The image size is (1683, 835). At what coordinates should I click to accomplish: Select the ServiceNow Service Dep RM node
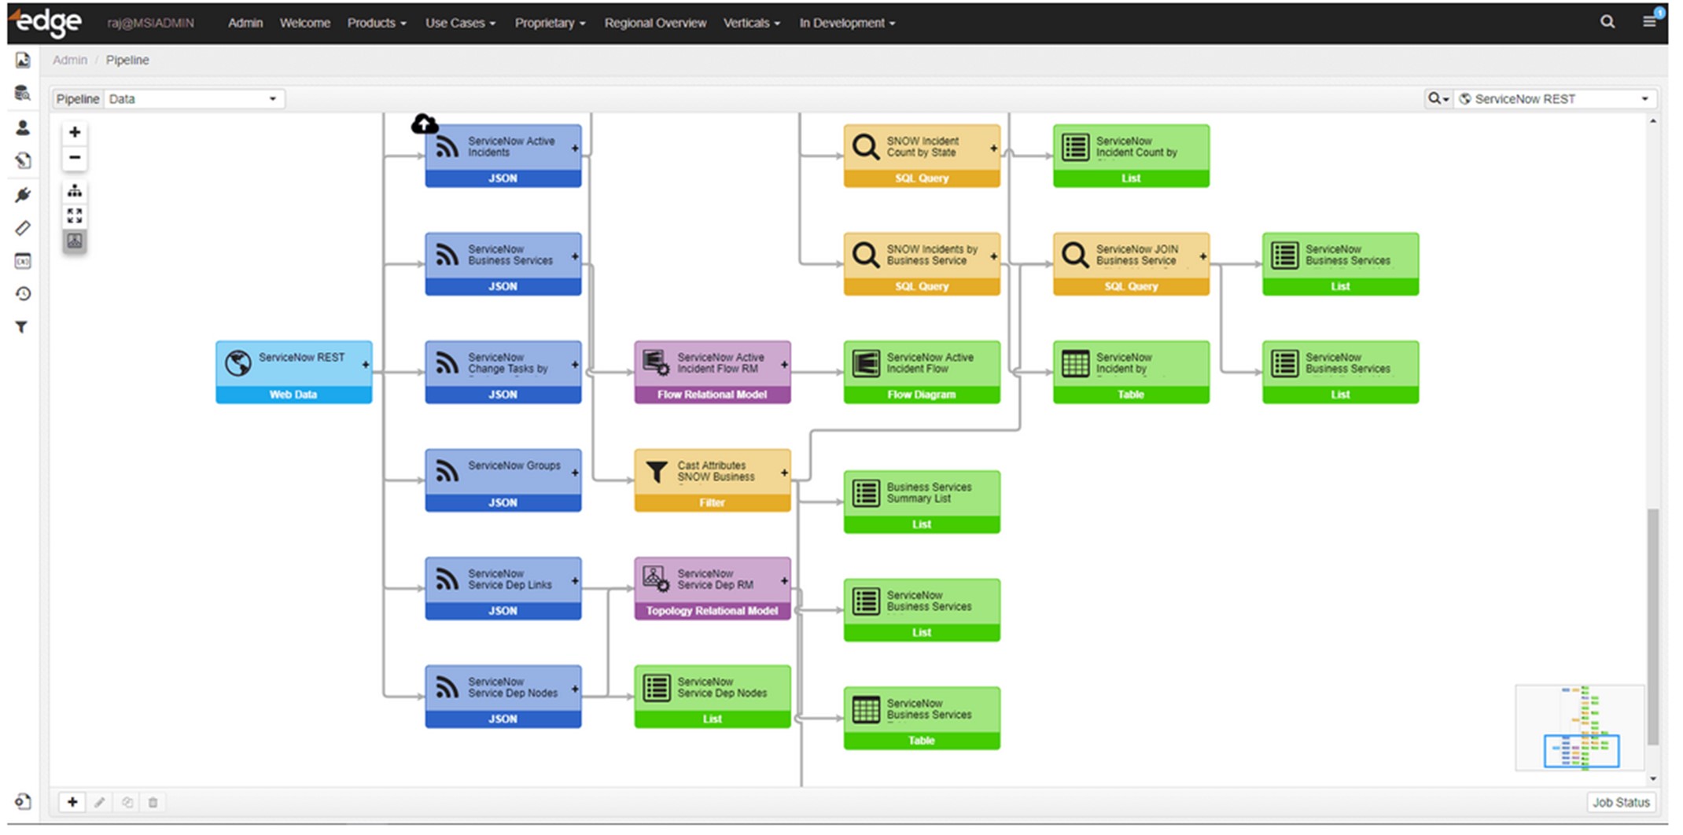pyautogui.click(x=713, y=588)
